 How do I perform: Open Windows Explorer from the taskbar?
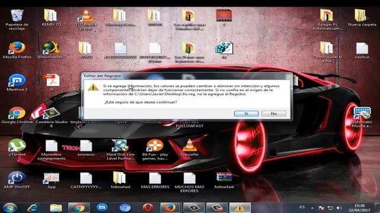pos(56,208)
